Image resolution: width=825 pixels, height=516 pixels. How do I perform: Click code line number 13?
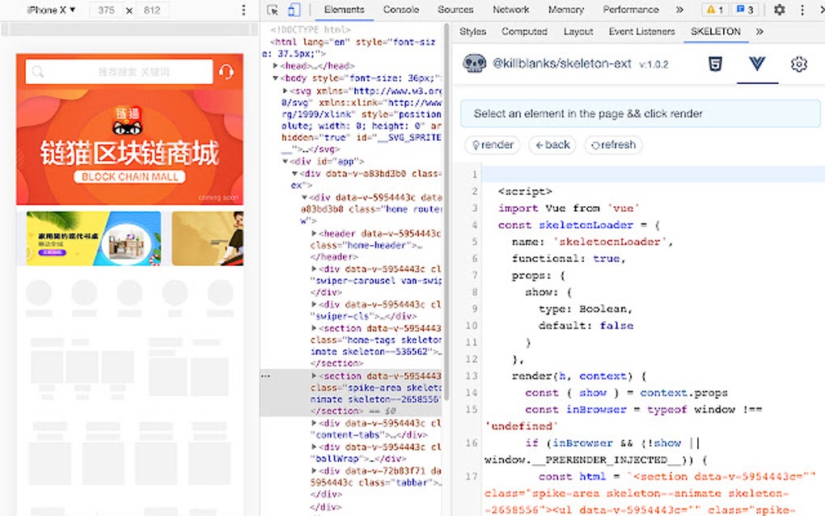(472, 375)
